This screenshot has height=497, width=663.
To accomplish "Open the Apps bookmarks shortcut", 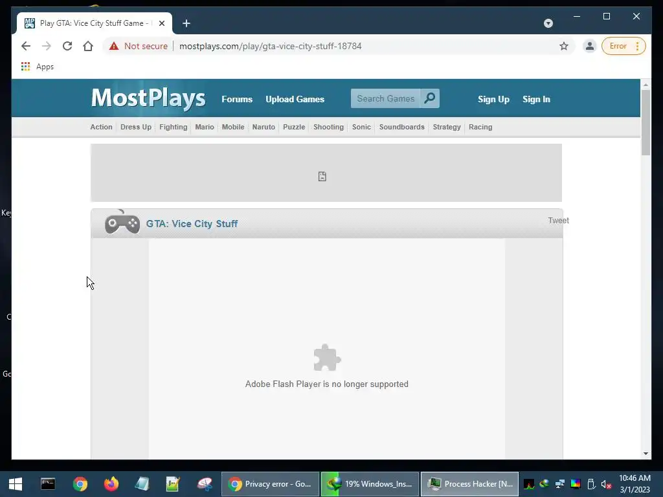I will click(x=38, y=67).
